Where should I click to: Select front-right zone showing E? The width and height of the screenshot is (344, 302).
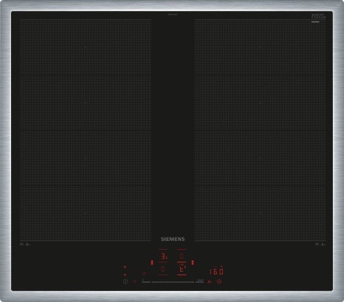pos(182,269)
